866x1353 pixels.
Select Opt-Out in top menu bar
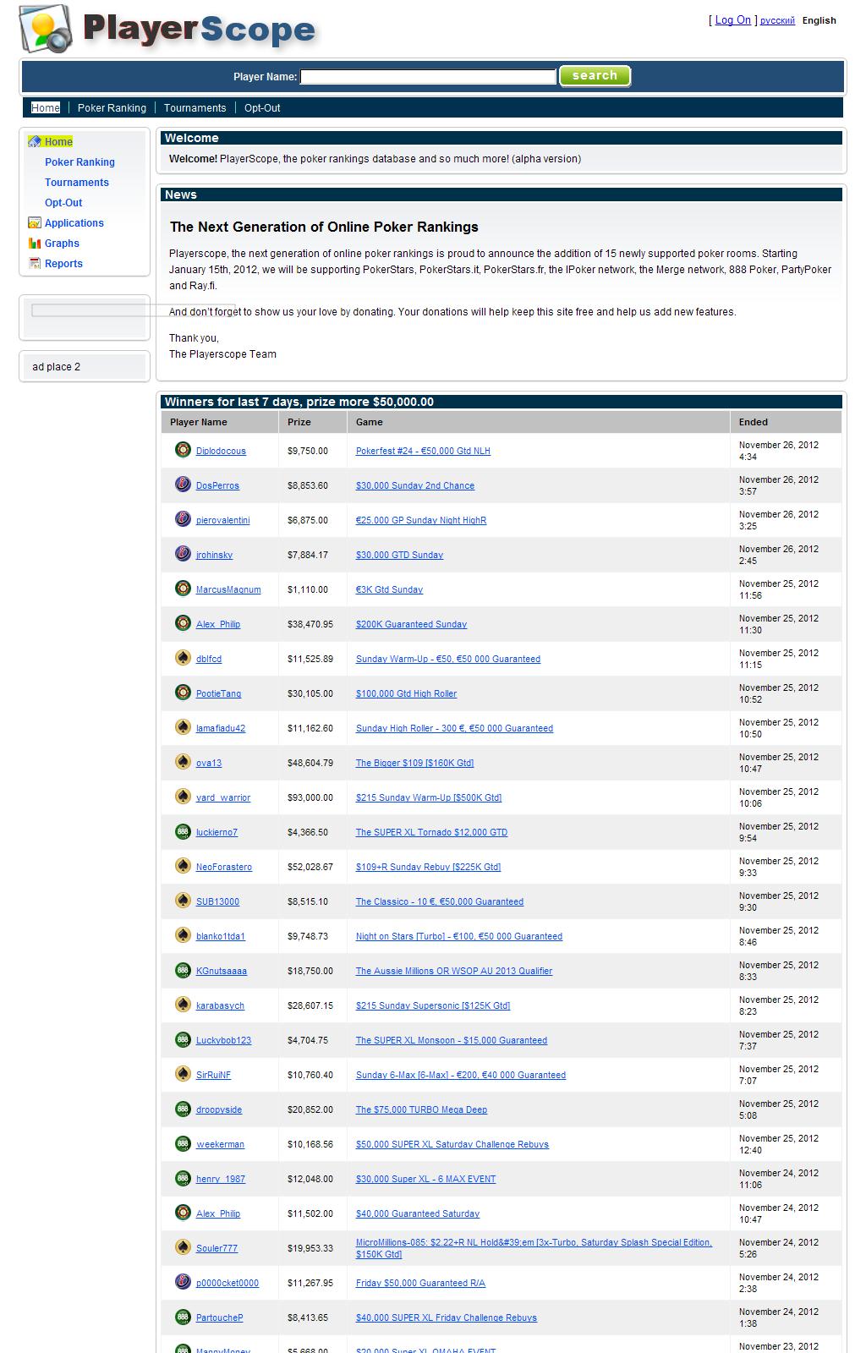pyautogui.click(x=262, y=108)
